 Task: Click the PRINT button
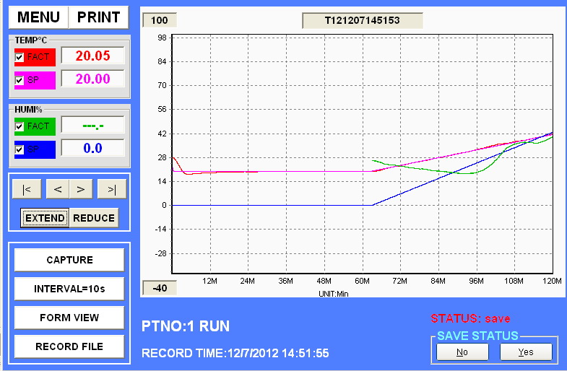[x=99, y=17]
